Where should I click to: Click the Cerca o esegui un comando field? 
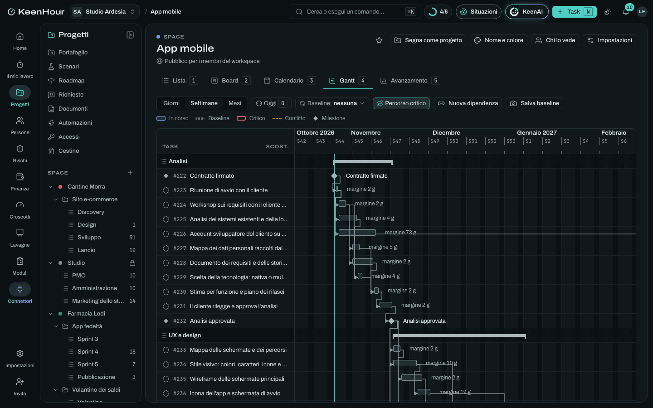point(355,12)
